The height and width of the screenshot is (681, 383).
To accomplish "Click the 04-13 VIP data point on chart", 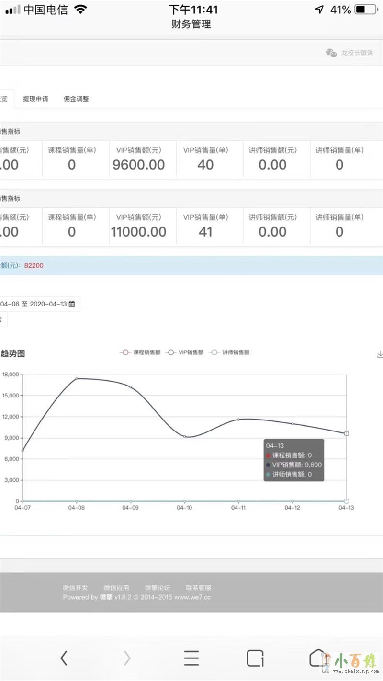I will [346, 433].
